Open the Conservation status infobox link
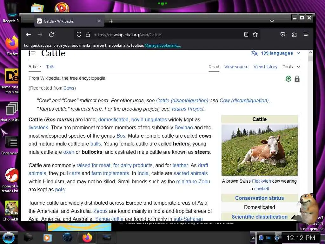Viewport: 325px width, 244px height. (x=260, y=198)
